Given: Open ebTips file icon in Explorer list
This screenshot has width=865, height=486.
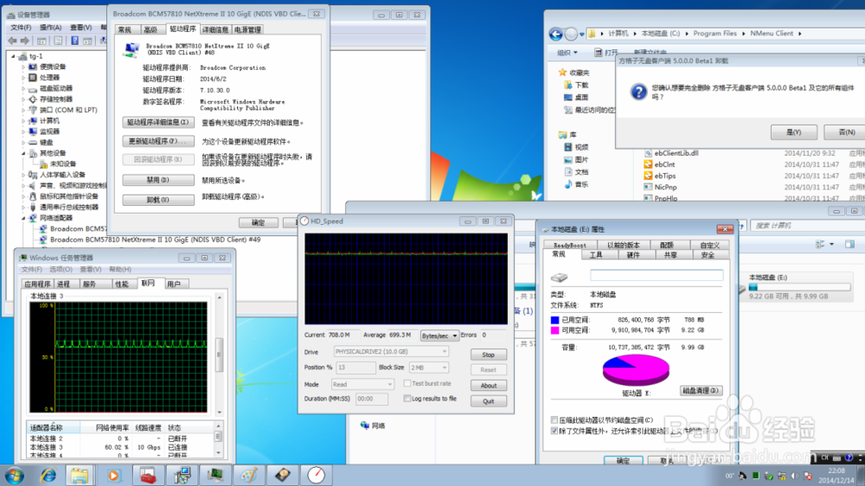Looking at the screenshot, I should (x=648, y=176).
